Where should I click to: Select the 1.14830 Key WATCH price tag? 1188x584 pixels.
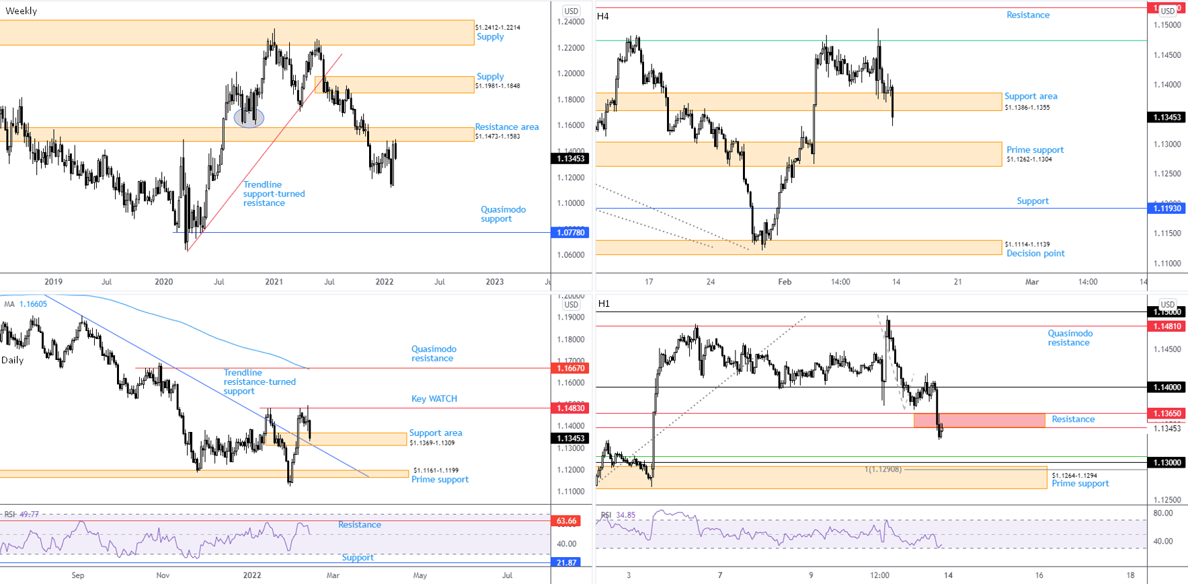(570, 408)
